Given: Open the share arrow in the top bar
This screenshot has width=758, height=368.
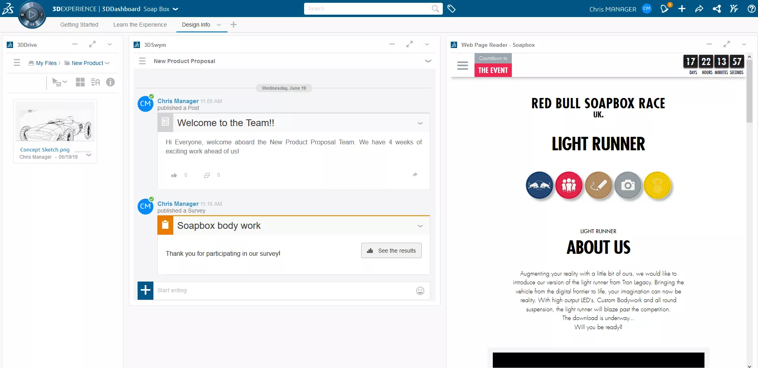Looking at the screenshot, I should click(x=699, y=8).
